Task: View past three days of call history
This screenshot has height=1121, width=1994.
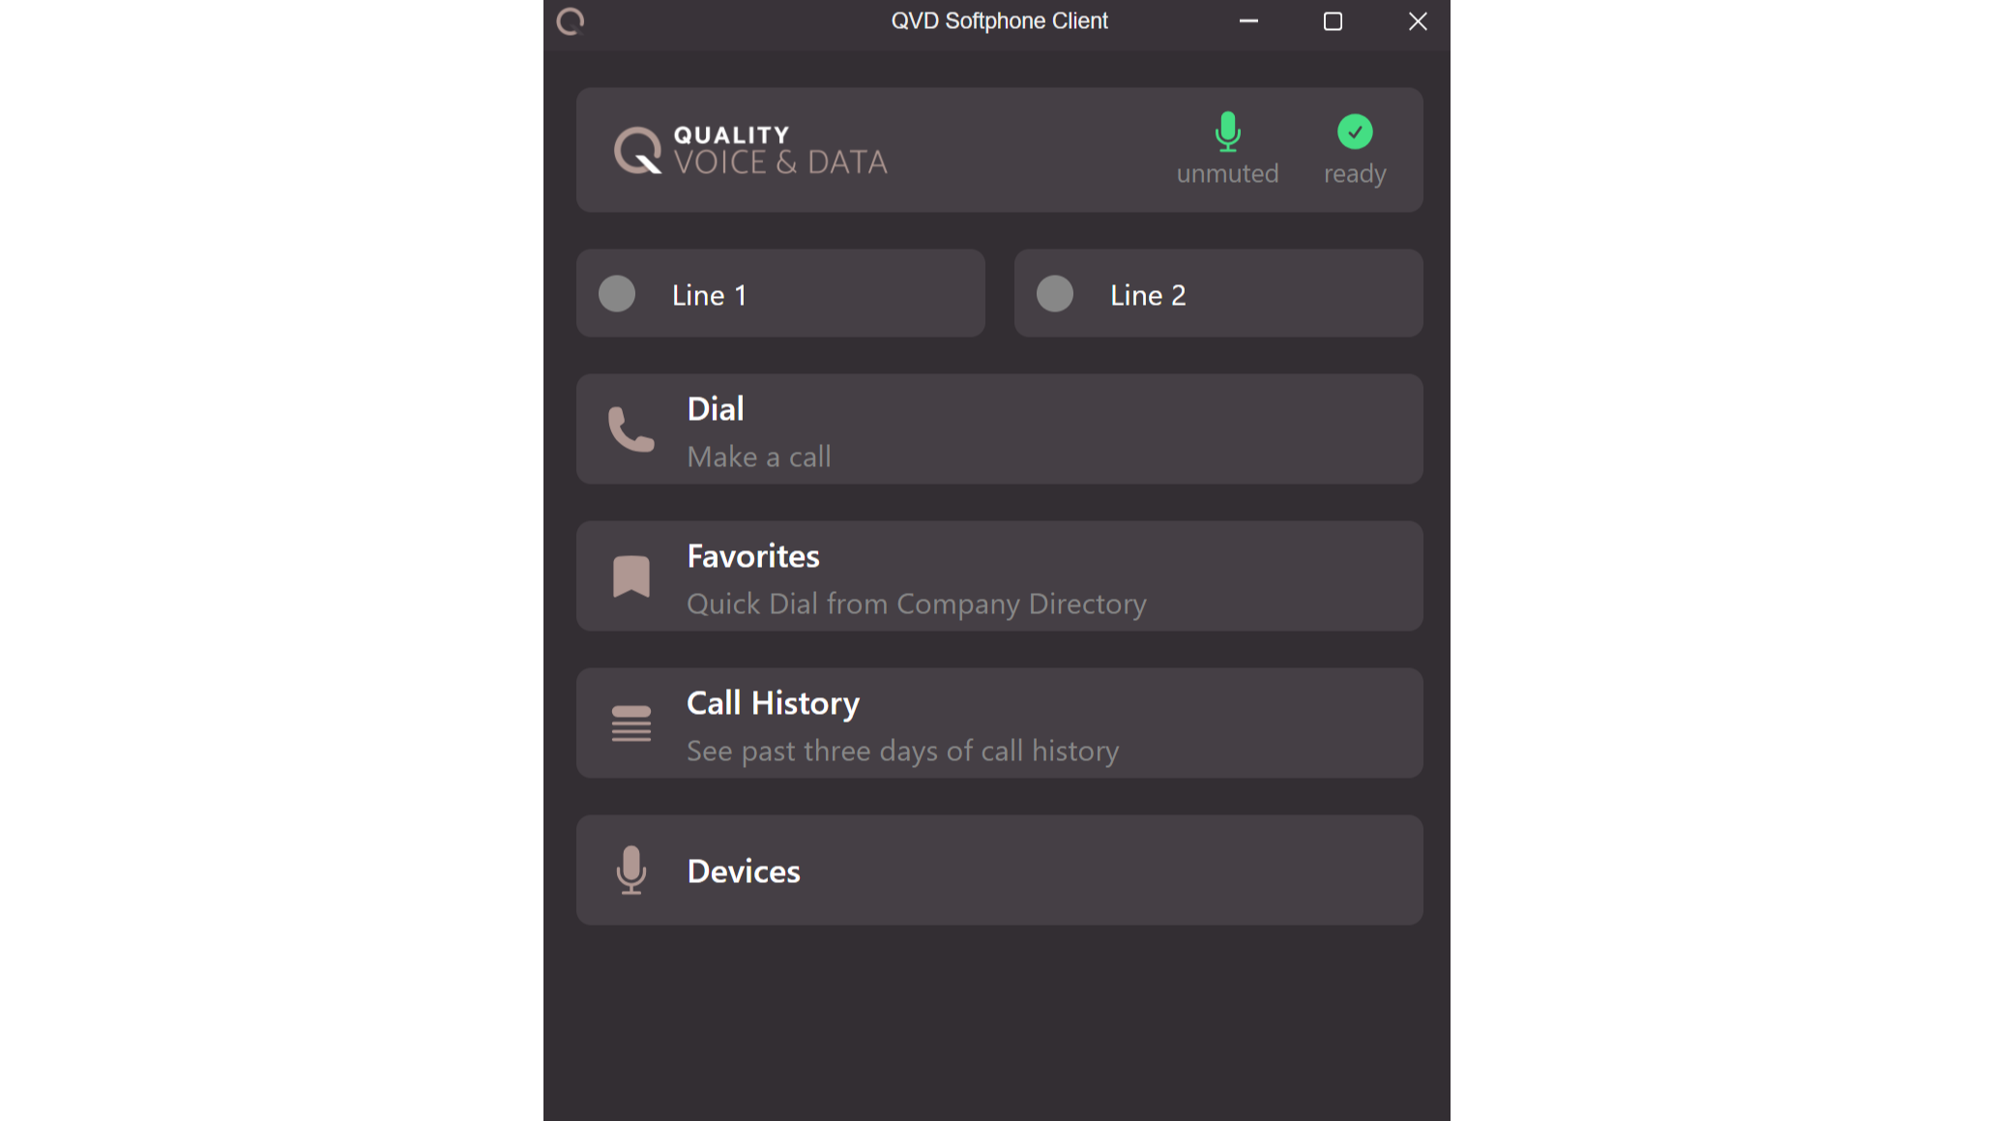Action: click(x=999, y=723)
